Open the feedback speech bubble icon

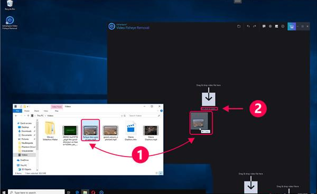(264, 26)
